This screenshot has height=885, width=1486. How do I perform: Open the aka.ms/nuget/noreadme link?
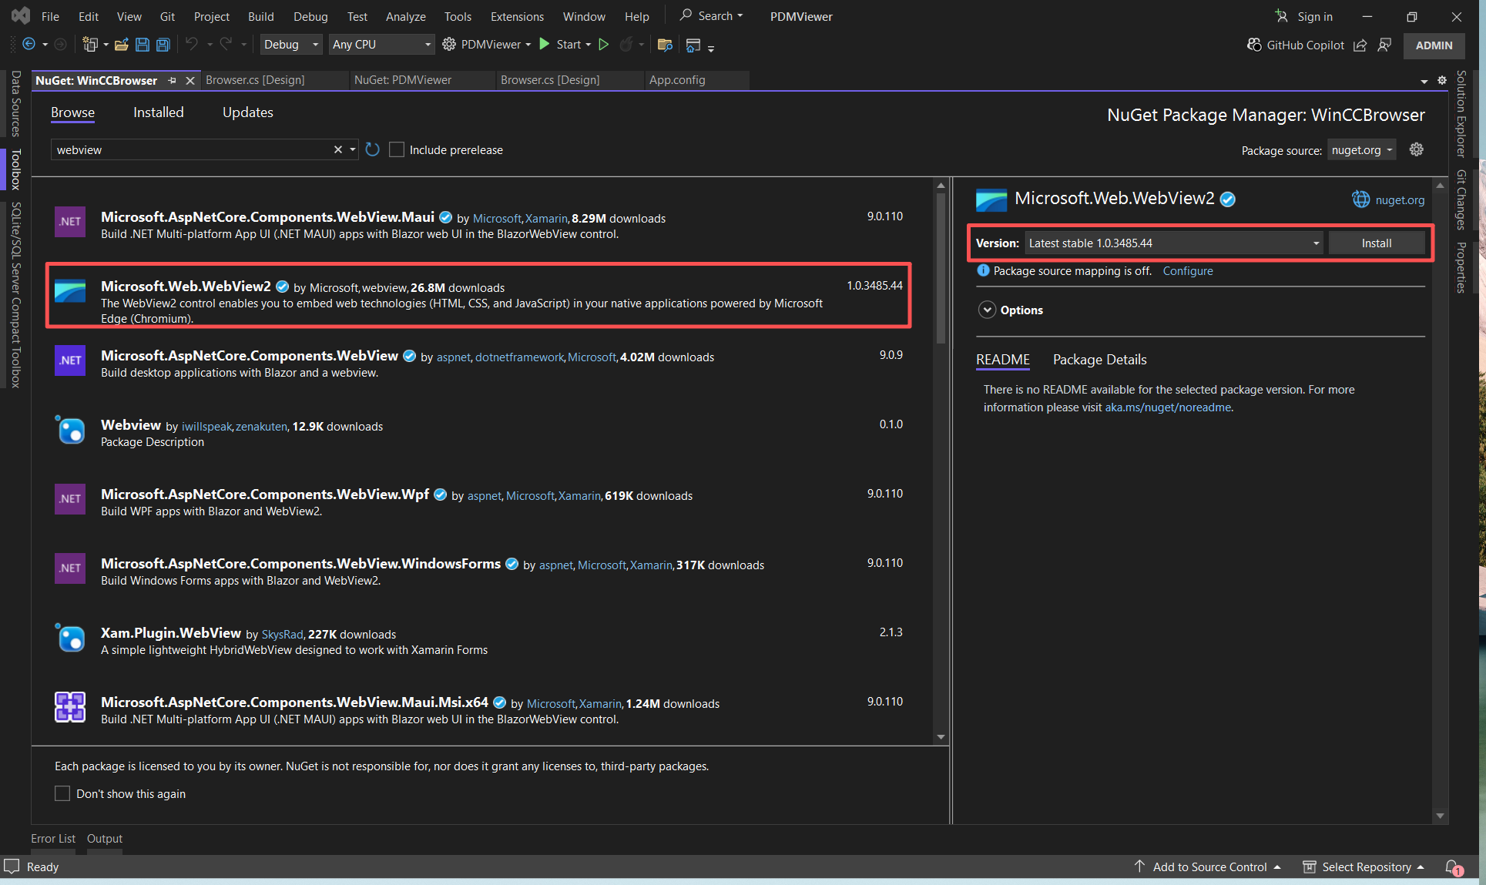click(1168, 407)
